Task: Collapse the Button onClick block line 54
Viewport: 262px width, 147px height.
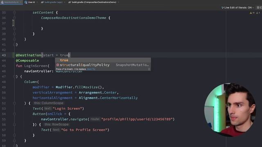Action: (x=14, y=114)
